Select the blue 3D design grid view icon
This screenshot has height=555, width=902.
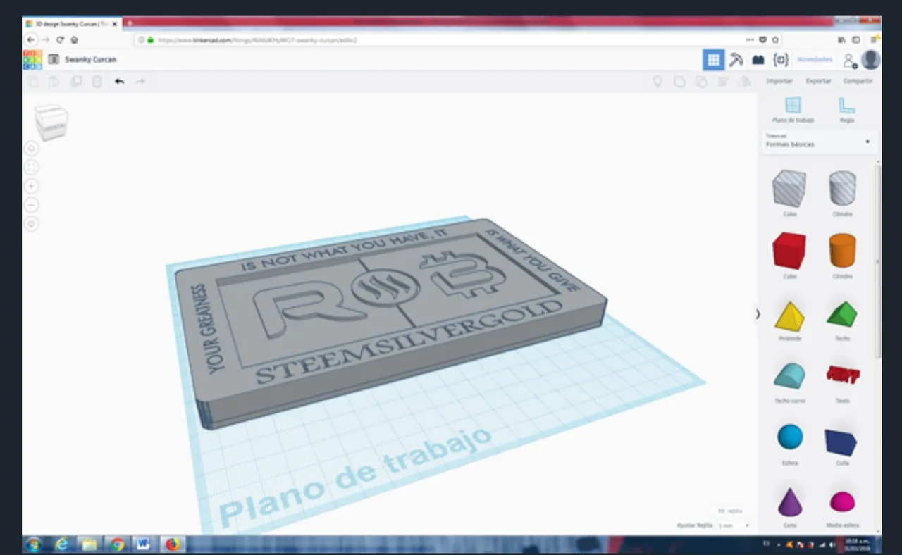coord(713,60)
